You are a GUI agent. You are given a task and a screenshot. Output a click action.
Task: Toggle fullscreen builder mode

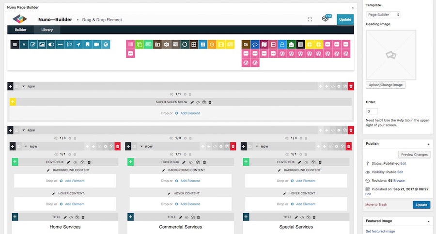point(310,19)
